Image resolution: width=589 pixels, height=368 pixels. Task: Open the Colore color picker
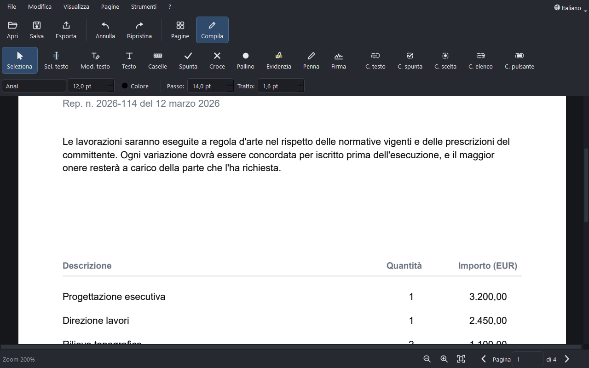(135, 86)
